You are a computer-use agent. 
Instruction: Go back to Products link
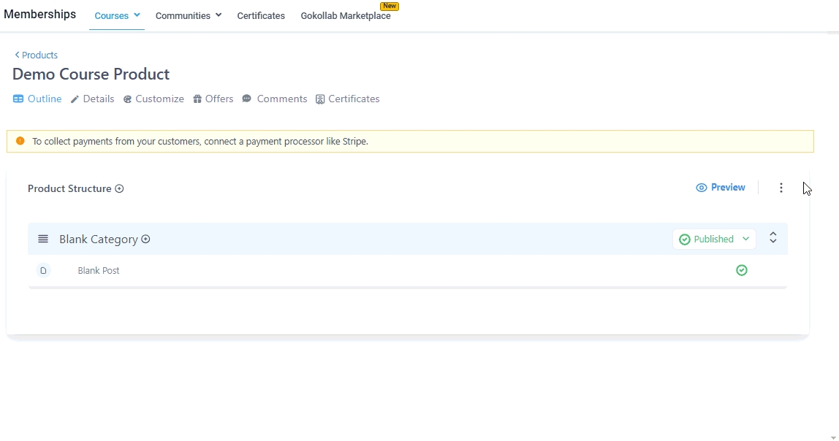click(x=36, y=55)
